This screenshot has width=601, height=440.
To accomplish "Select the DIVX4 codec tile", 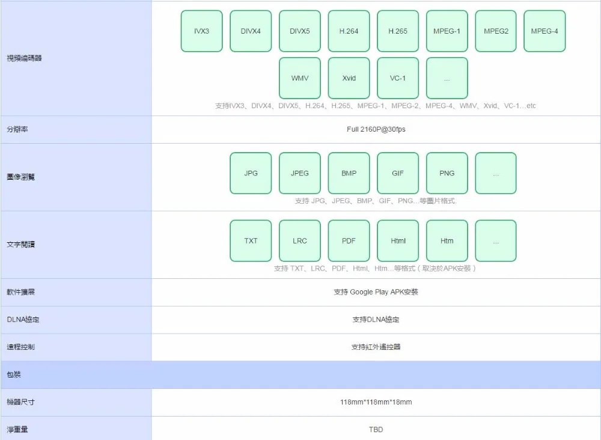I will tap(251, 31).
